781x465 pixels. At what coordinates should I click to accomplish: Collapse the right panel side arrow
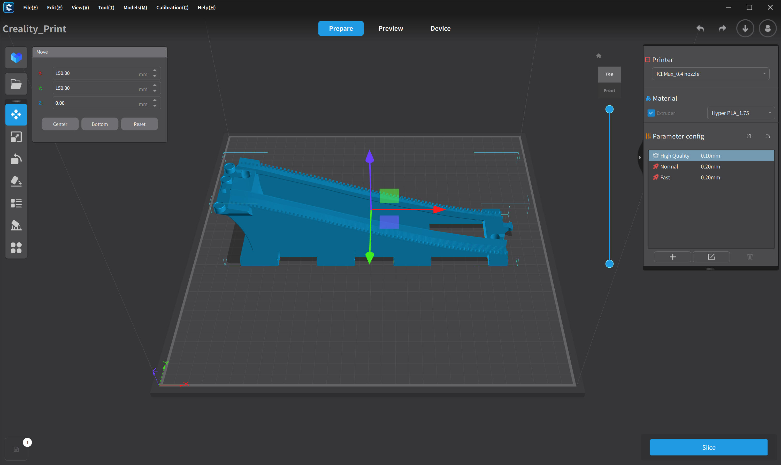[x=640, y=157]
